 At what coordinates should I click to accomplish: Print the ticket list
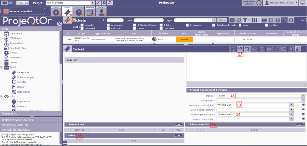264,20
